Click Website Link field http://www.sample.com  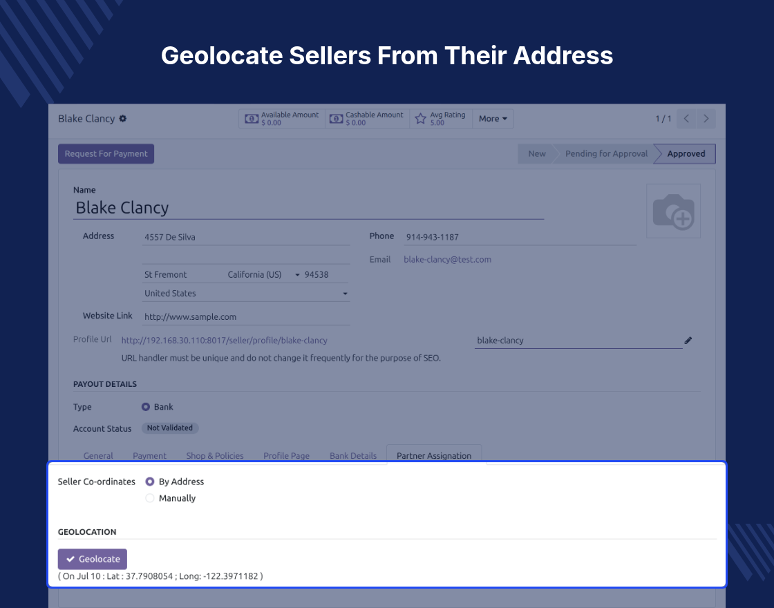[246, 317]
